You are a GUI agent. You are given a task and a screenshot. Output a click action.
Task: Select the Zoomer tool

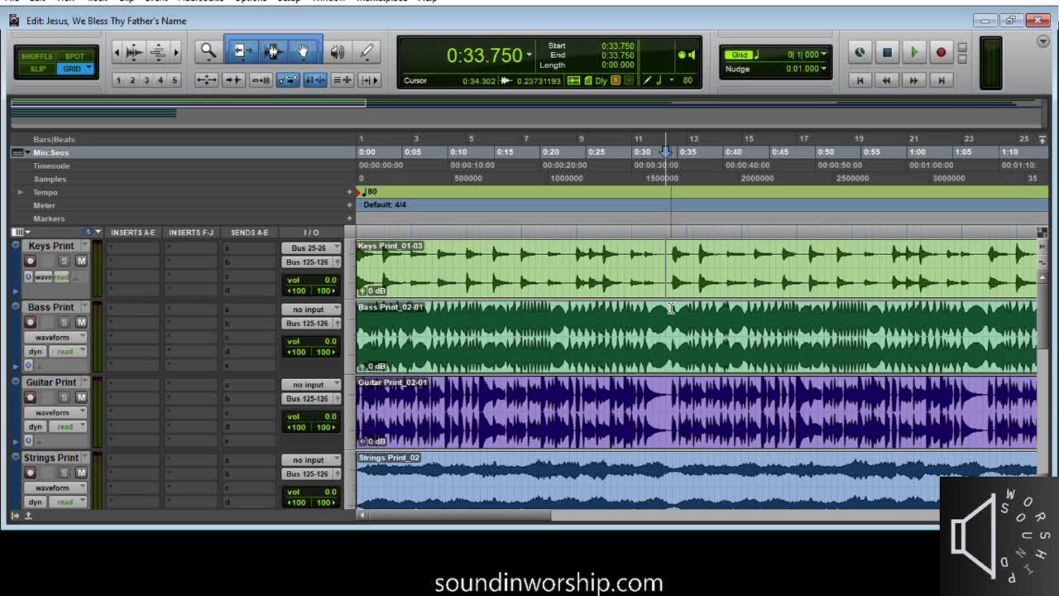(x=208, y=52)
